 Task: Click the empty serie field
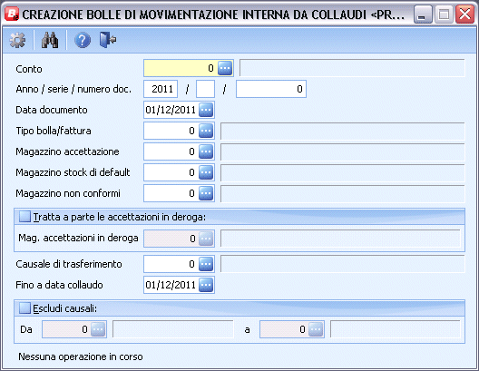tap(205, 89)
